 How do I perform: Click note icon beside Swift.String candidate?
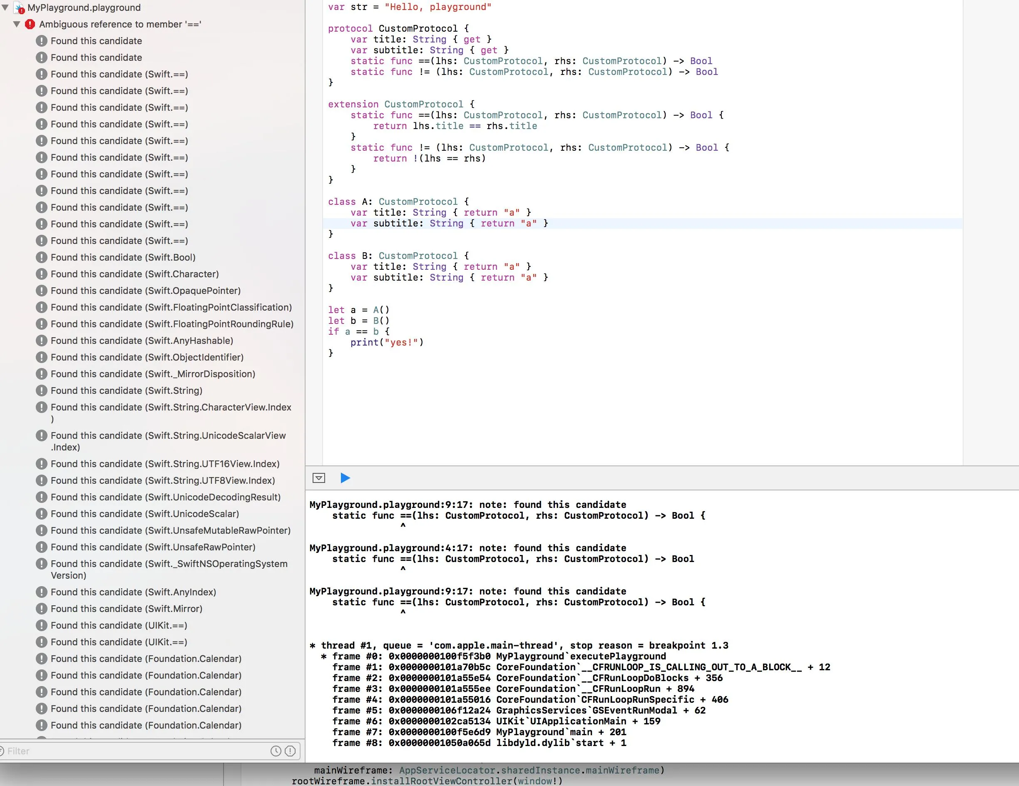(x=42, y=391)
